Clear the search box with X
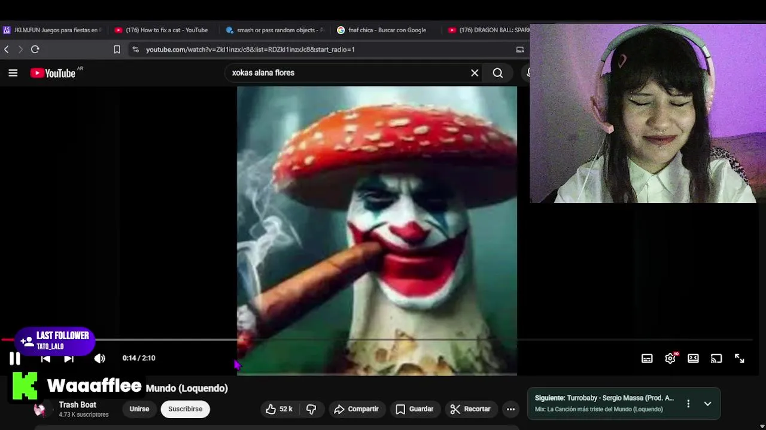Viewport: 766px width, 430px height. [x=475, y=73]
